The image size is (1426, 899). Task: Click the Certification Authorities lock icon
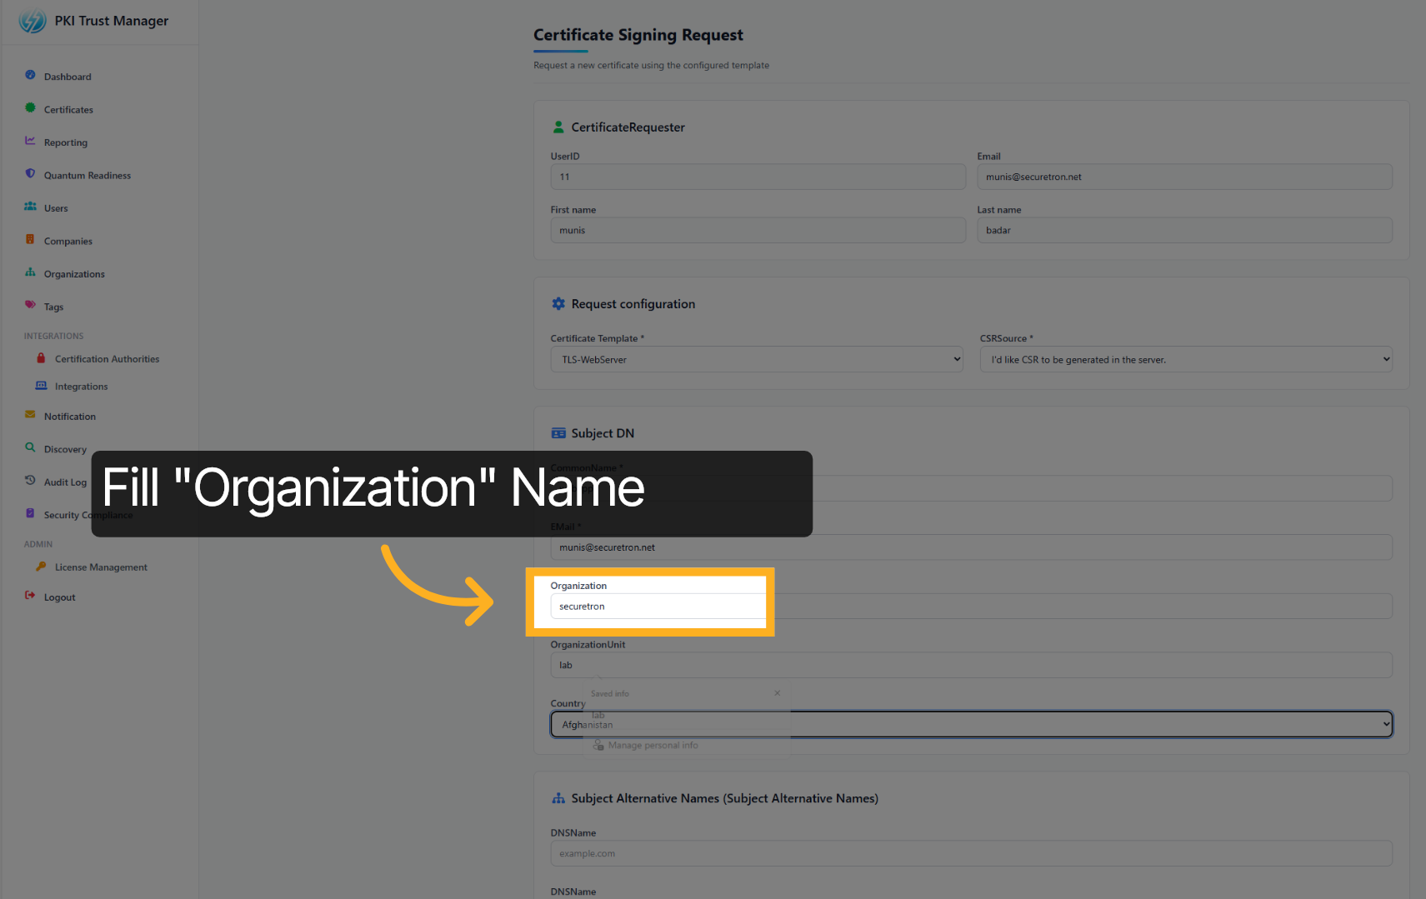click(41, 358)
